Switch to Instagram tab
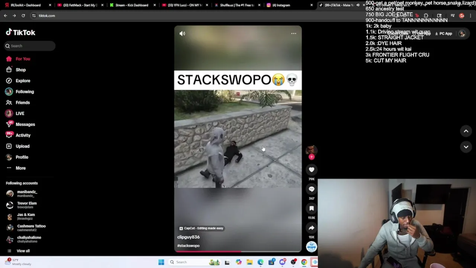This screenshot has width=476, height=268. (x=289, y=5)
